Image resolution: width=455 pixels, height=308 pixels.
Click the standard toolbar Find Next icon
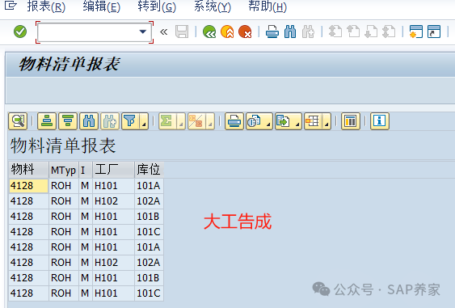click(x=308, y=32)
